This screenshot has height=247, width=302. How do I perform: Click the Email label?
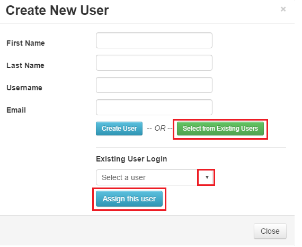click(16, 110)
